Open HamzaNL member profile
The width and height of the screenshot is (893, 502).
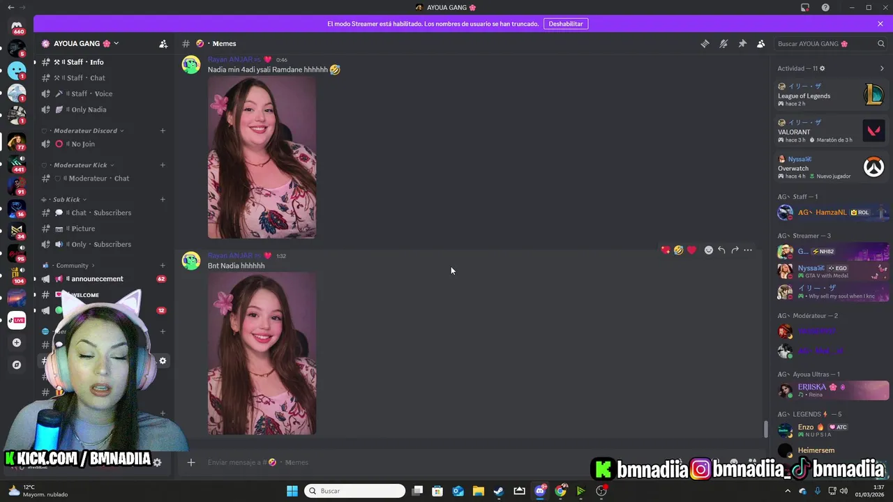pos(833,213)
